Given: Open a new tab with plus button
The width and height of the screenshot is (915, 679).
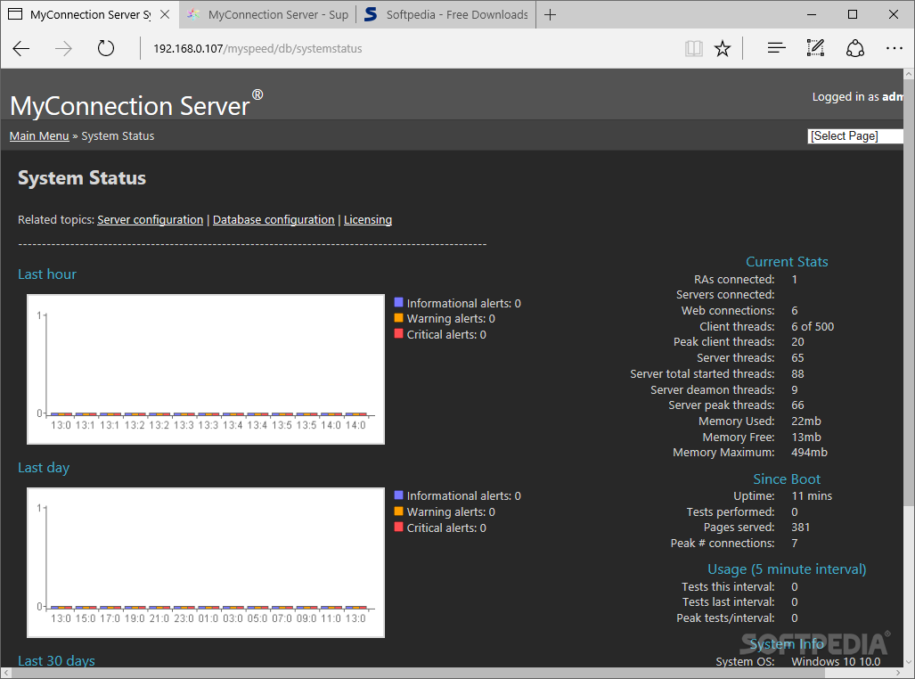Looking at the screenshot, I should click(x=550, y=14).
